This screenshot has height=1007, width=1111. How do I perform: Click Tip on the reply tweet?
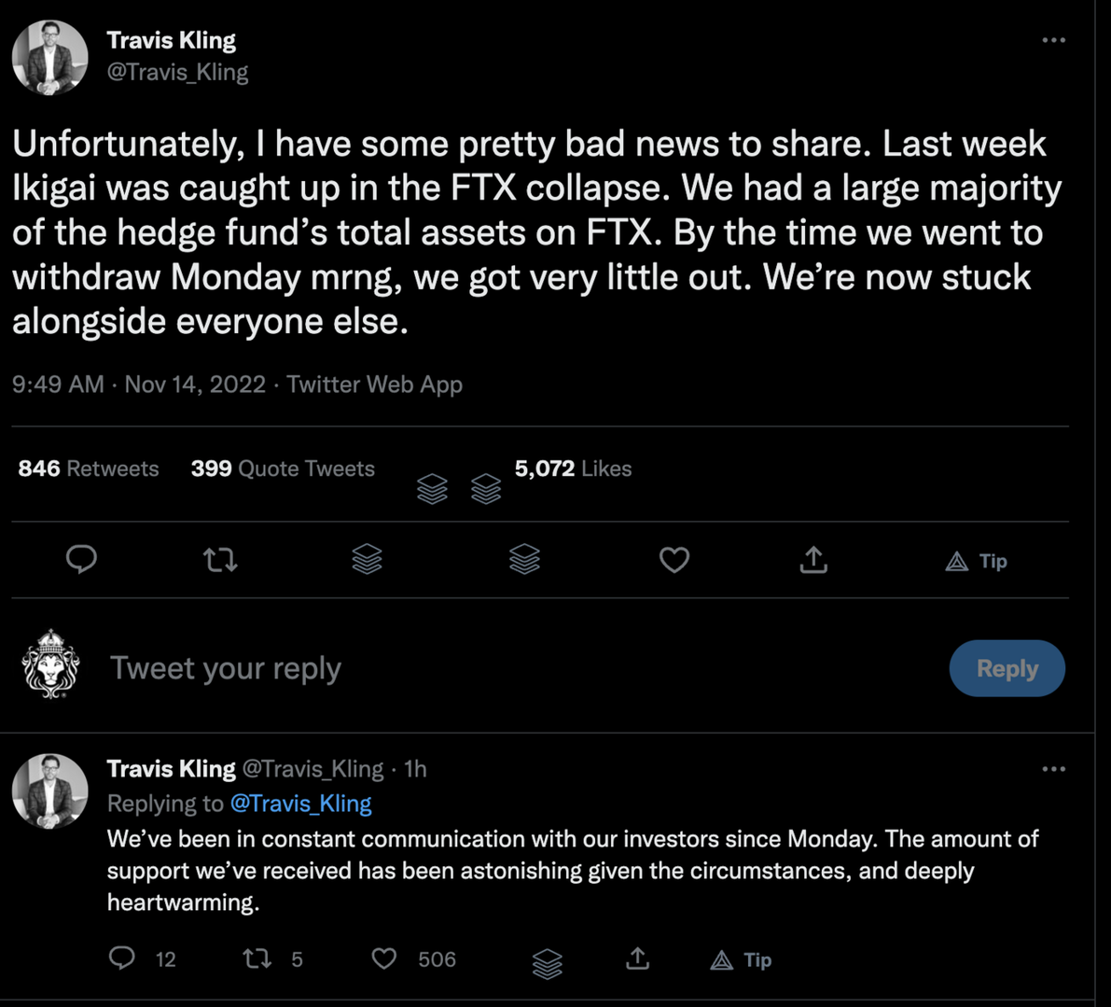(741, 959)
